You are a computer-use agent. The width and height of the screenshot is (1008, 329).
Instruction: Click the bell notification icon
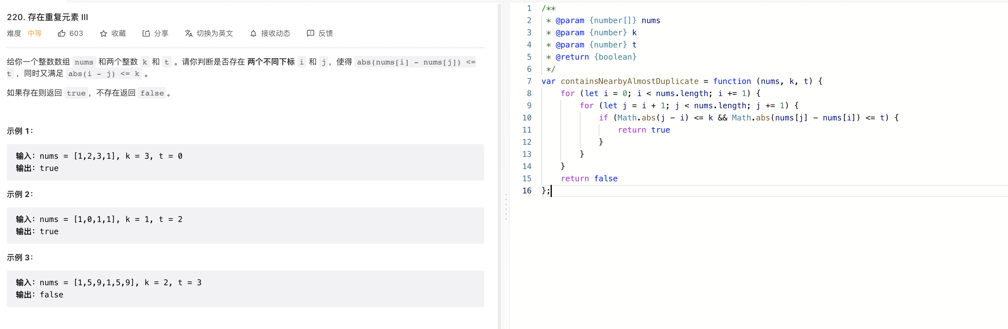253,34
